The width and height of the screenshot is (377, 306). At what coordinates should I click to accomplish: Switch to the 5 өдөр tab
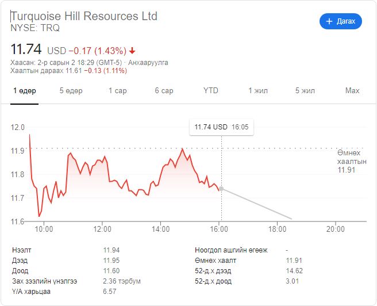[71, 91]
